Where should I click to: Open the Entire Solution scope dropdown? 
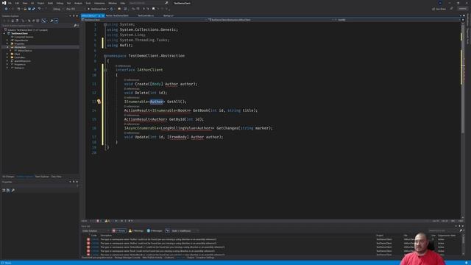click(95, 230)
